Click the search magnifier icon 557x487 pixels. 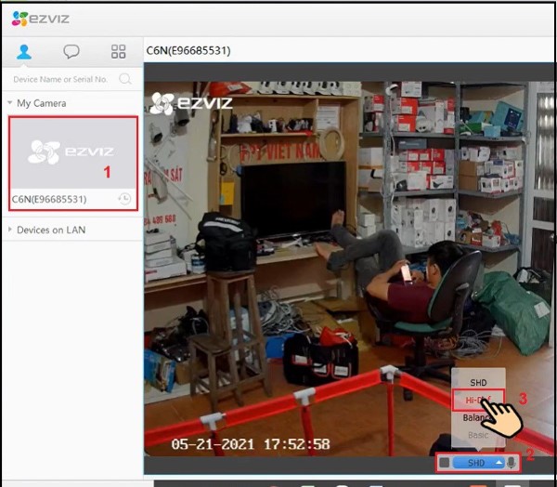[x=124, y=79]
